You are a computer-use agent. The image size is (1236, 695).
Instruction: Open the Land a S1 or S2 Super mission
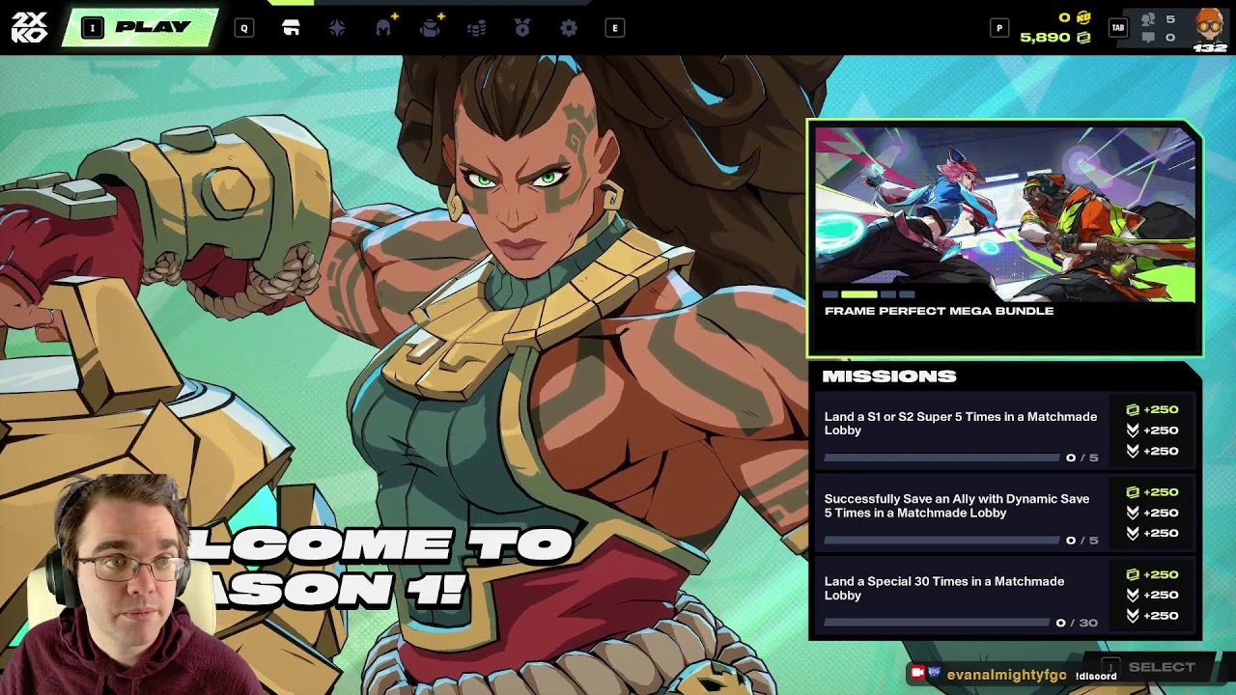click(1005, 431)
